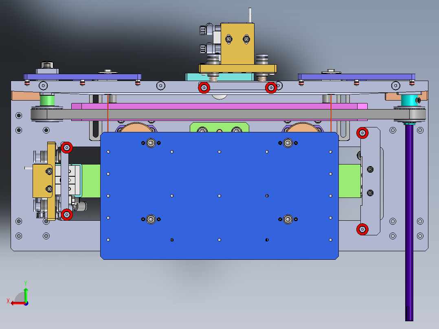Select the right purple top plate

[x=356, y=77]
